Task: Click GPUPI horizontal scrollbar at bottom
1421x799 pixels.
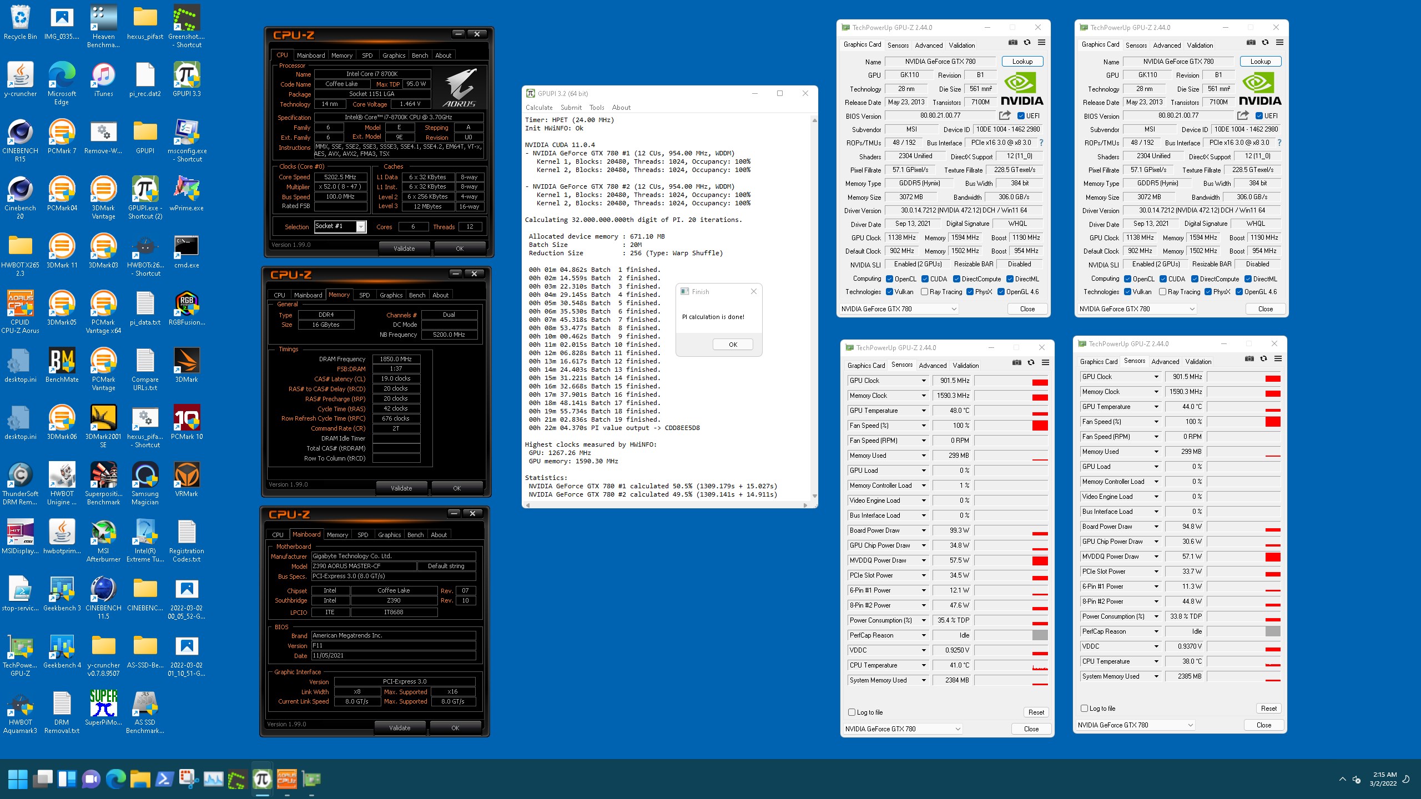Action: pyautogui.click(x=666, y=505)
